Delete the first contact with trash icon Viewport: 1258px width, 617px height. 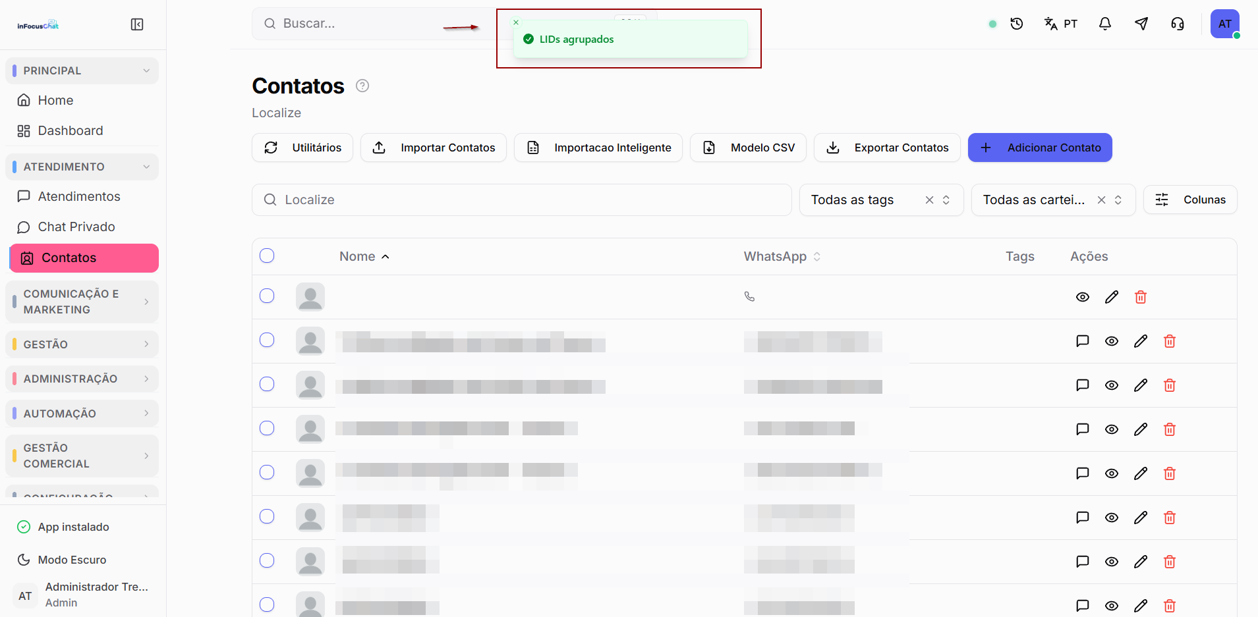(x=1141, y=297)
